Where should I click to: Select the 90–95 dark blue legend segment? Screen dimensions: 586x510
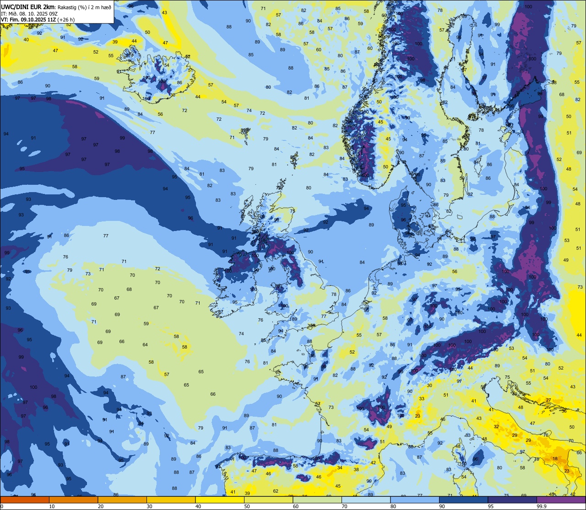pyautogui.click(x=463, y=500)
